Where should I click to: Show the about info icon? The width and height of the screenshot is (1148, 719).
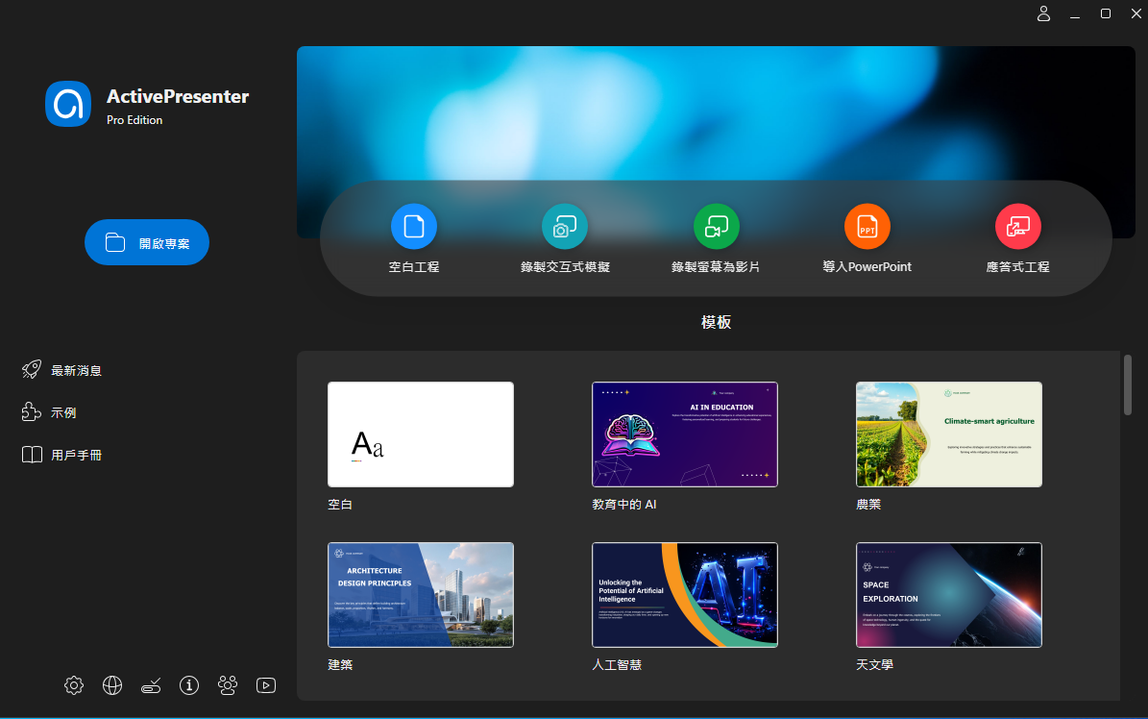pyautogui.click(x=189, y=685)
